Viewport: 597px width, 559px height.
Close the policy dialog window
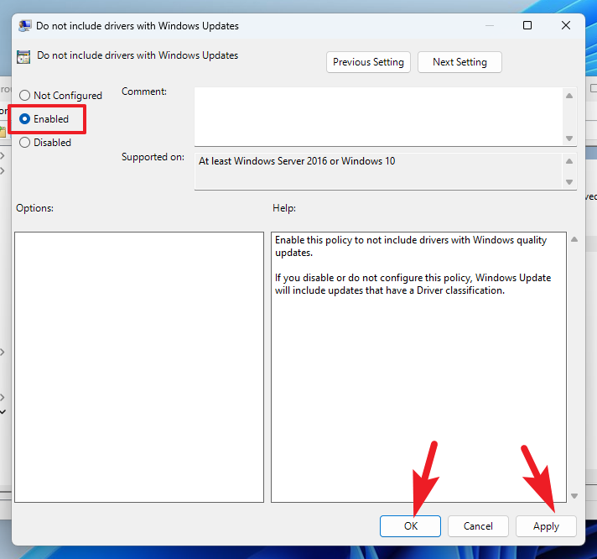pos(566,25)
